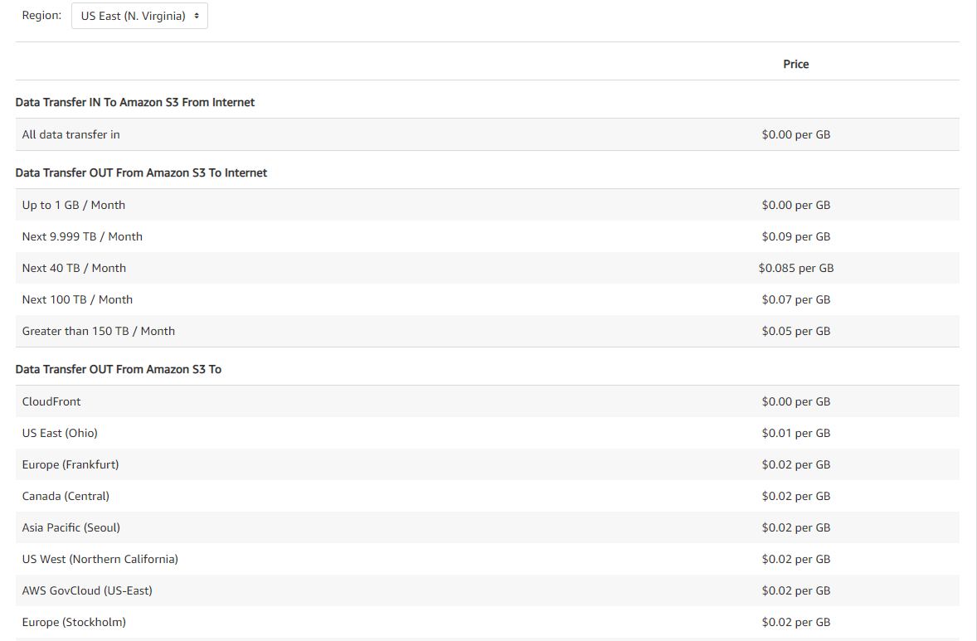Image resolution: width=977 pixels, height=641 pixels.
Task: Click the 'US East (Ohio)' row label
Action: [60, 433]
